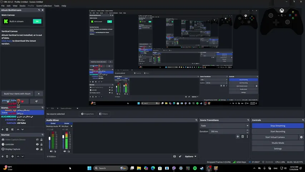Screen dimensions: 305x172
Task: Click Desktop Audio volume fader
Action: tap(50, 138)
